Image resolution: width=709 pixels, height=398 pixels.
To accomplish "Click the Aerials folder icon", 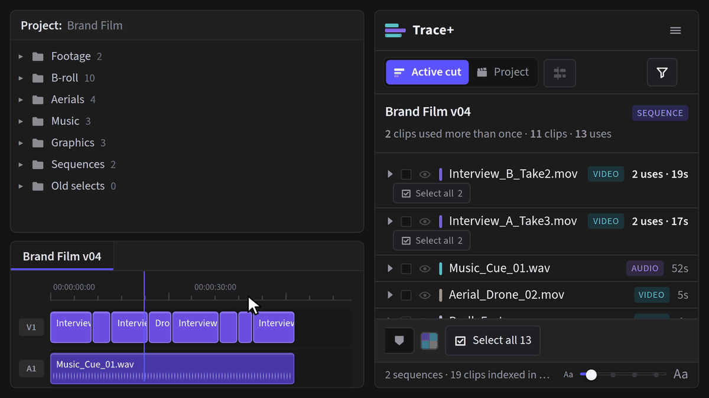I will [x=38, y=100].
